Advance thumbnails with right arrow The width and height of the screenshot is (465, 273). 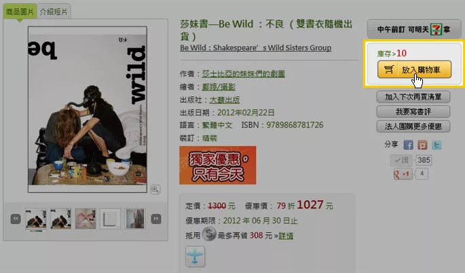[156, 219]
